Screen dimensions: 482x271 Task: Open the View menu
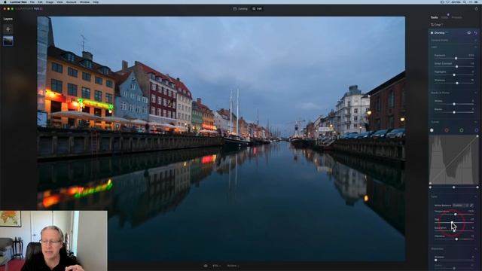pos(59,2)
